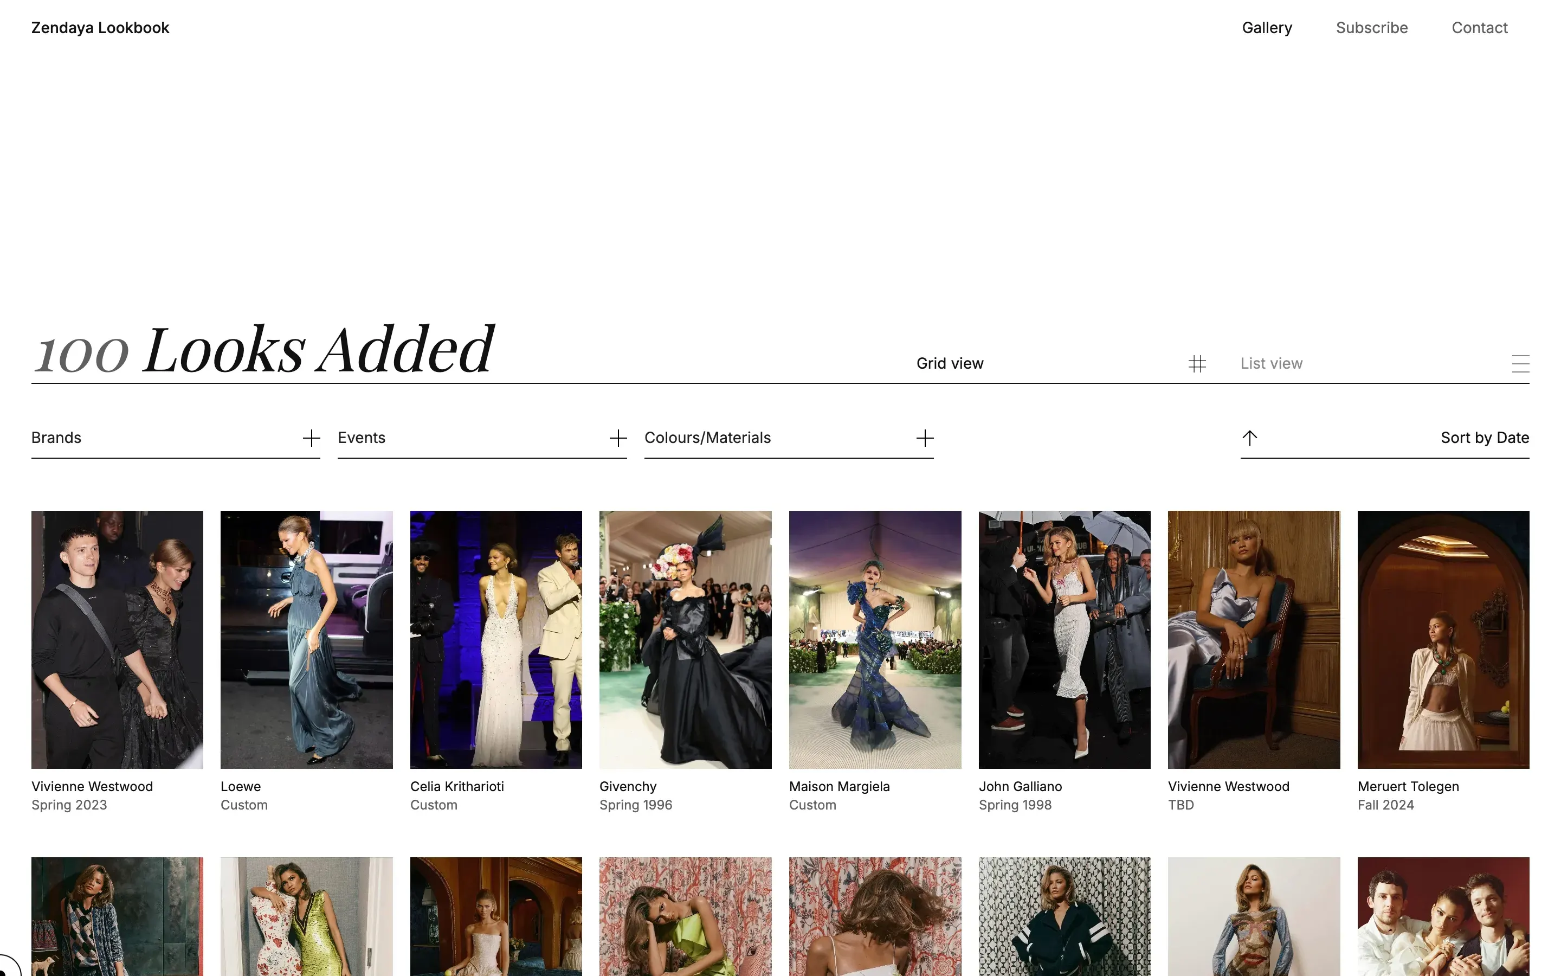Click the Loewe caption link

[241, 786]
